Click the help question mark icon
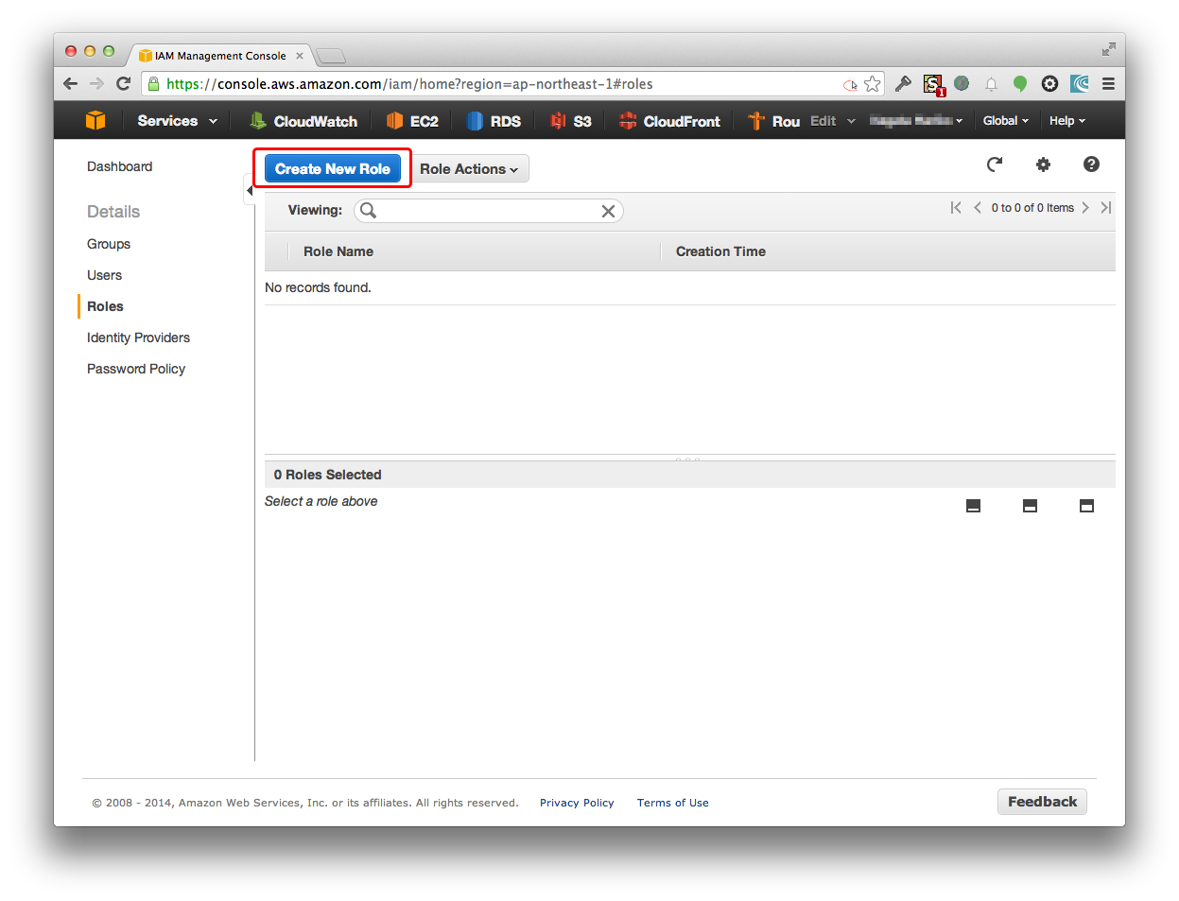1179x901 pixels. (1091, 165)
